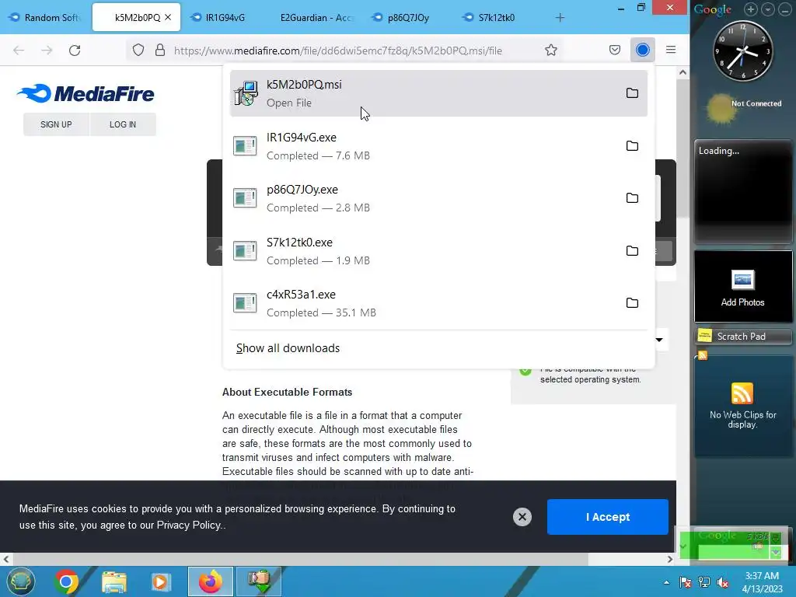Open Chrome from the taskbar
This screenshot has height=597, width=796.
66,581
